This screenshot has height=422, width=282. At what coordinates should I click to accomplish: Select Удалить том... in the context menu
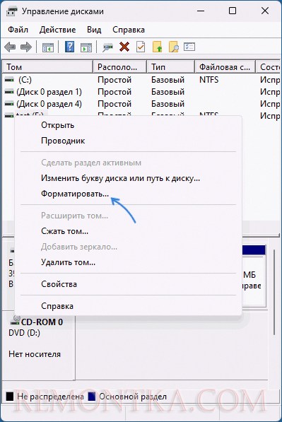(128, 262)
